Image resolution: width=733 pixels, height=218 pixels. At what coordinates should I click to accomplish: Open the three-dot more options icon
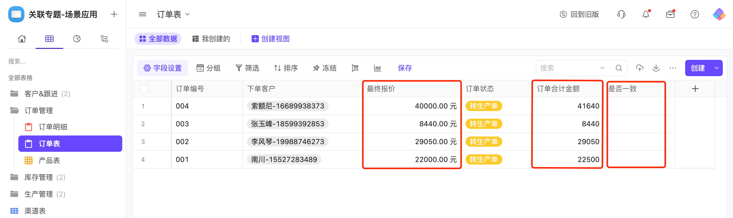pyautogui.click(x=673, y=68)
